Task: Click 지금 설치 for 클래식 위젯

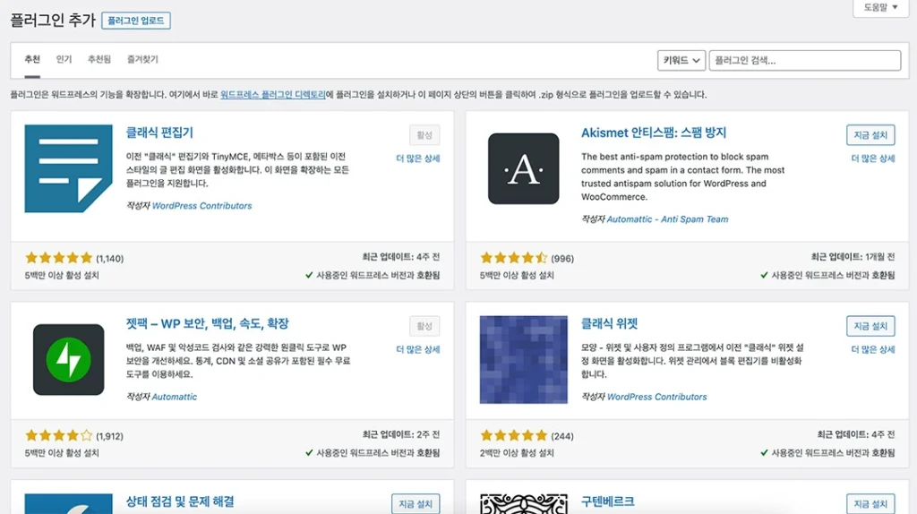Action: coord(870,326)
